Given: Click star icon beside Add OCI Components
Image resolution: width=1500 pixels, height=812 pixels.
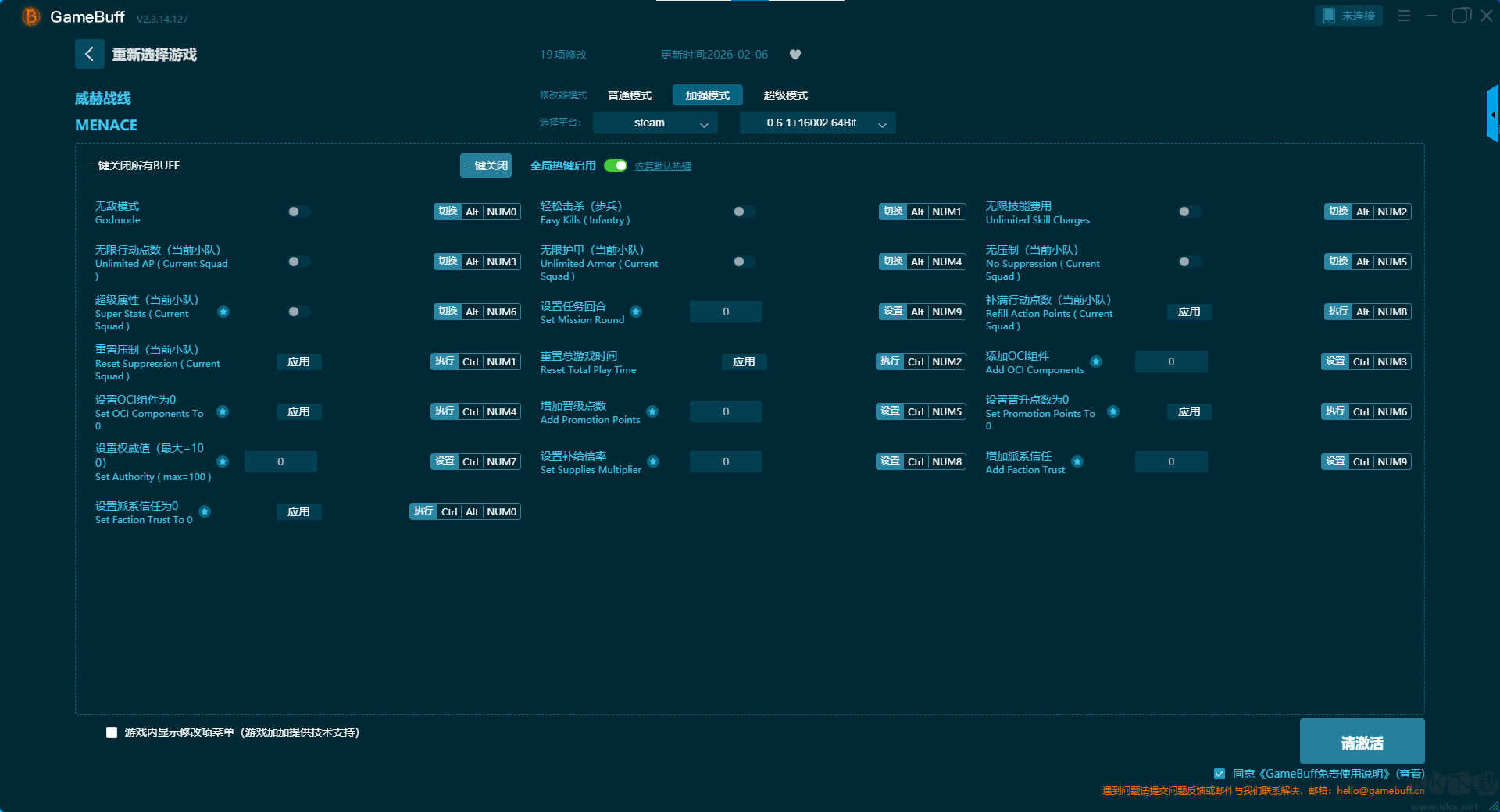Looking at the screenshot, I should [1096, 361].
